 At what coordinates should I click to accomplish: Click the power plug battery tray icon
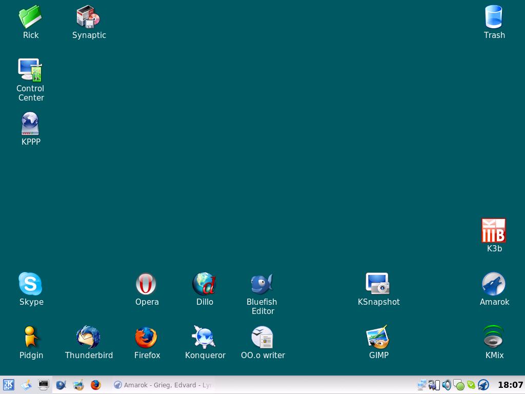(x=434, y=385)
